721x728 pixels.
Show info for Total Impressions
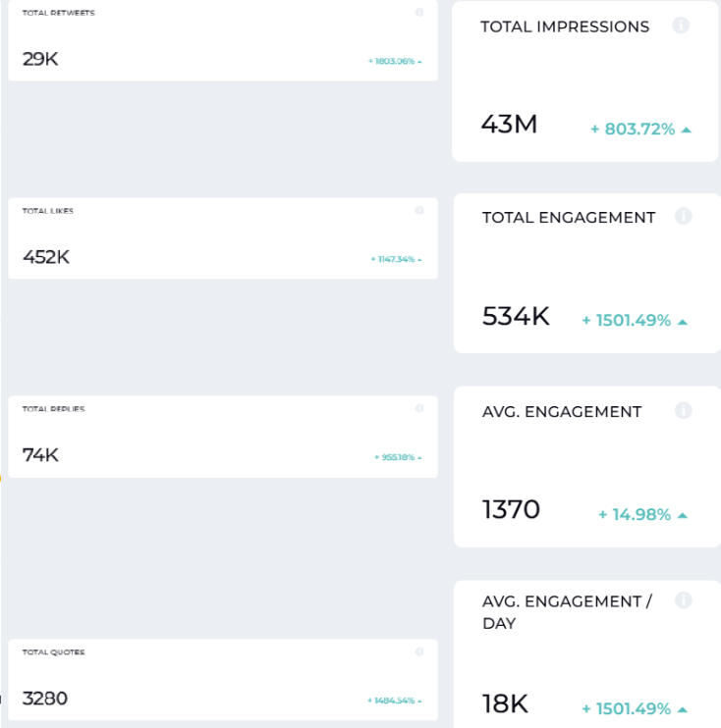pyautogui.click(x=681, y=26)
